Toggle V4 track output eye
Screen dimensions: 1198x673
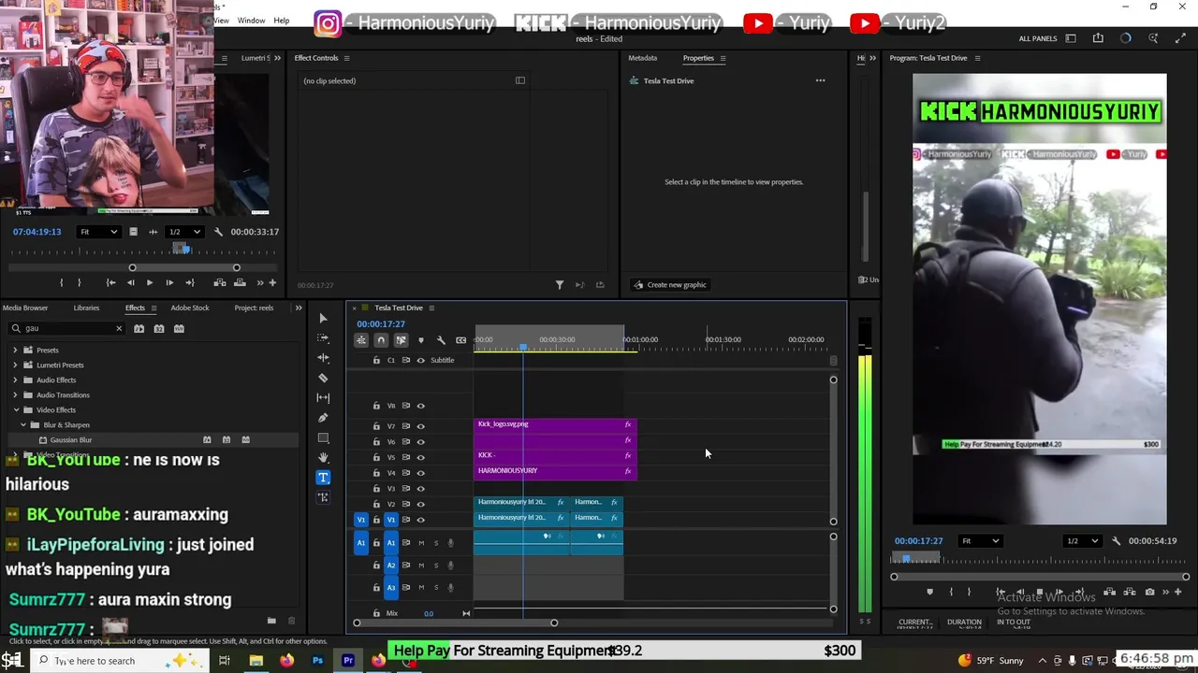420,473
